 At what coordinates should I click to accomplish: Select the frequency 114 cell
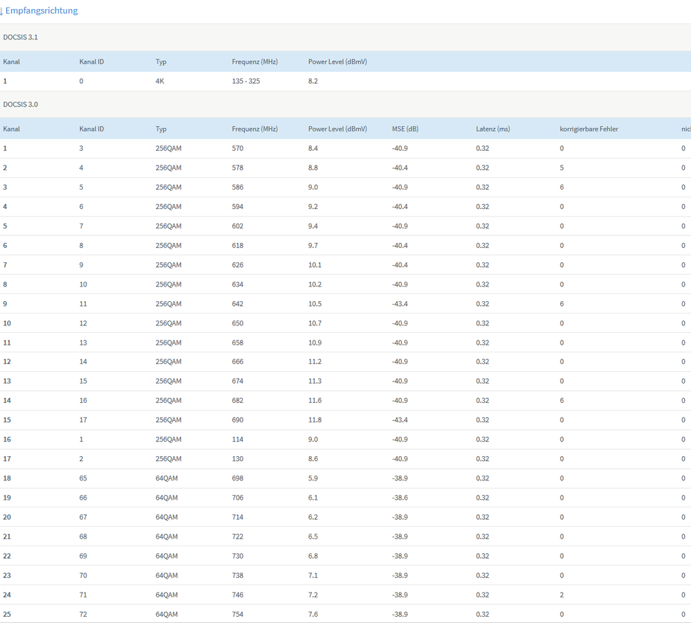click(238, 440)
